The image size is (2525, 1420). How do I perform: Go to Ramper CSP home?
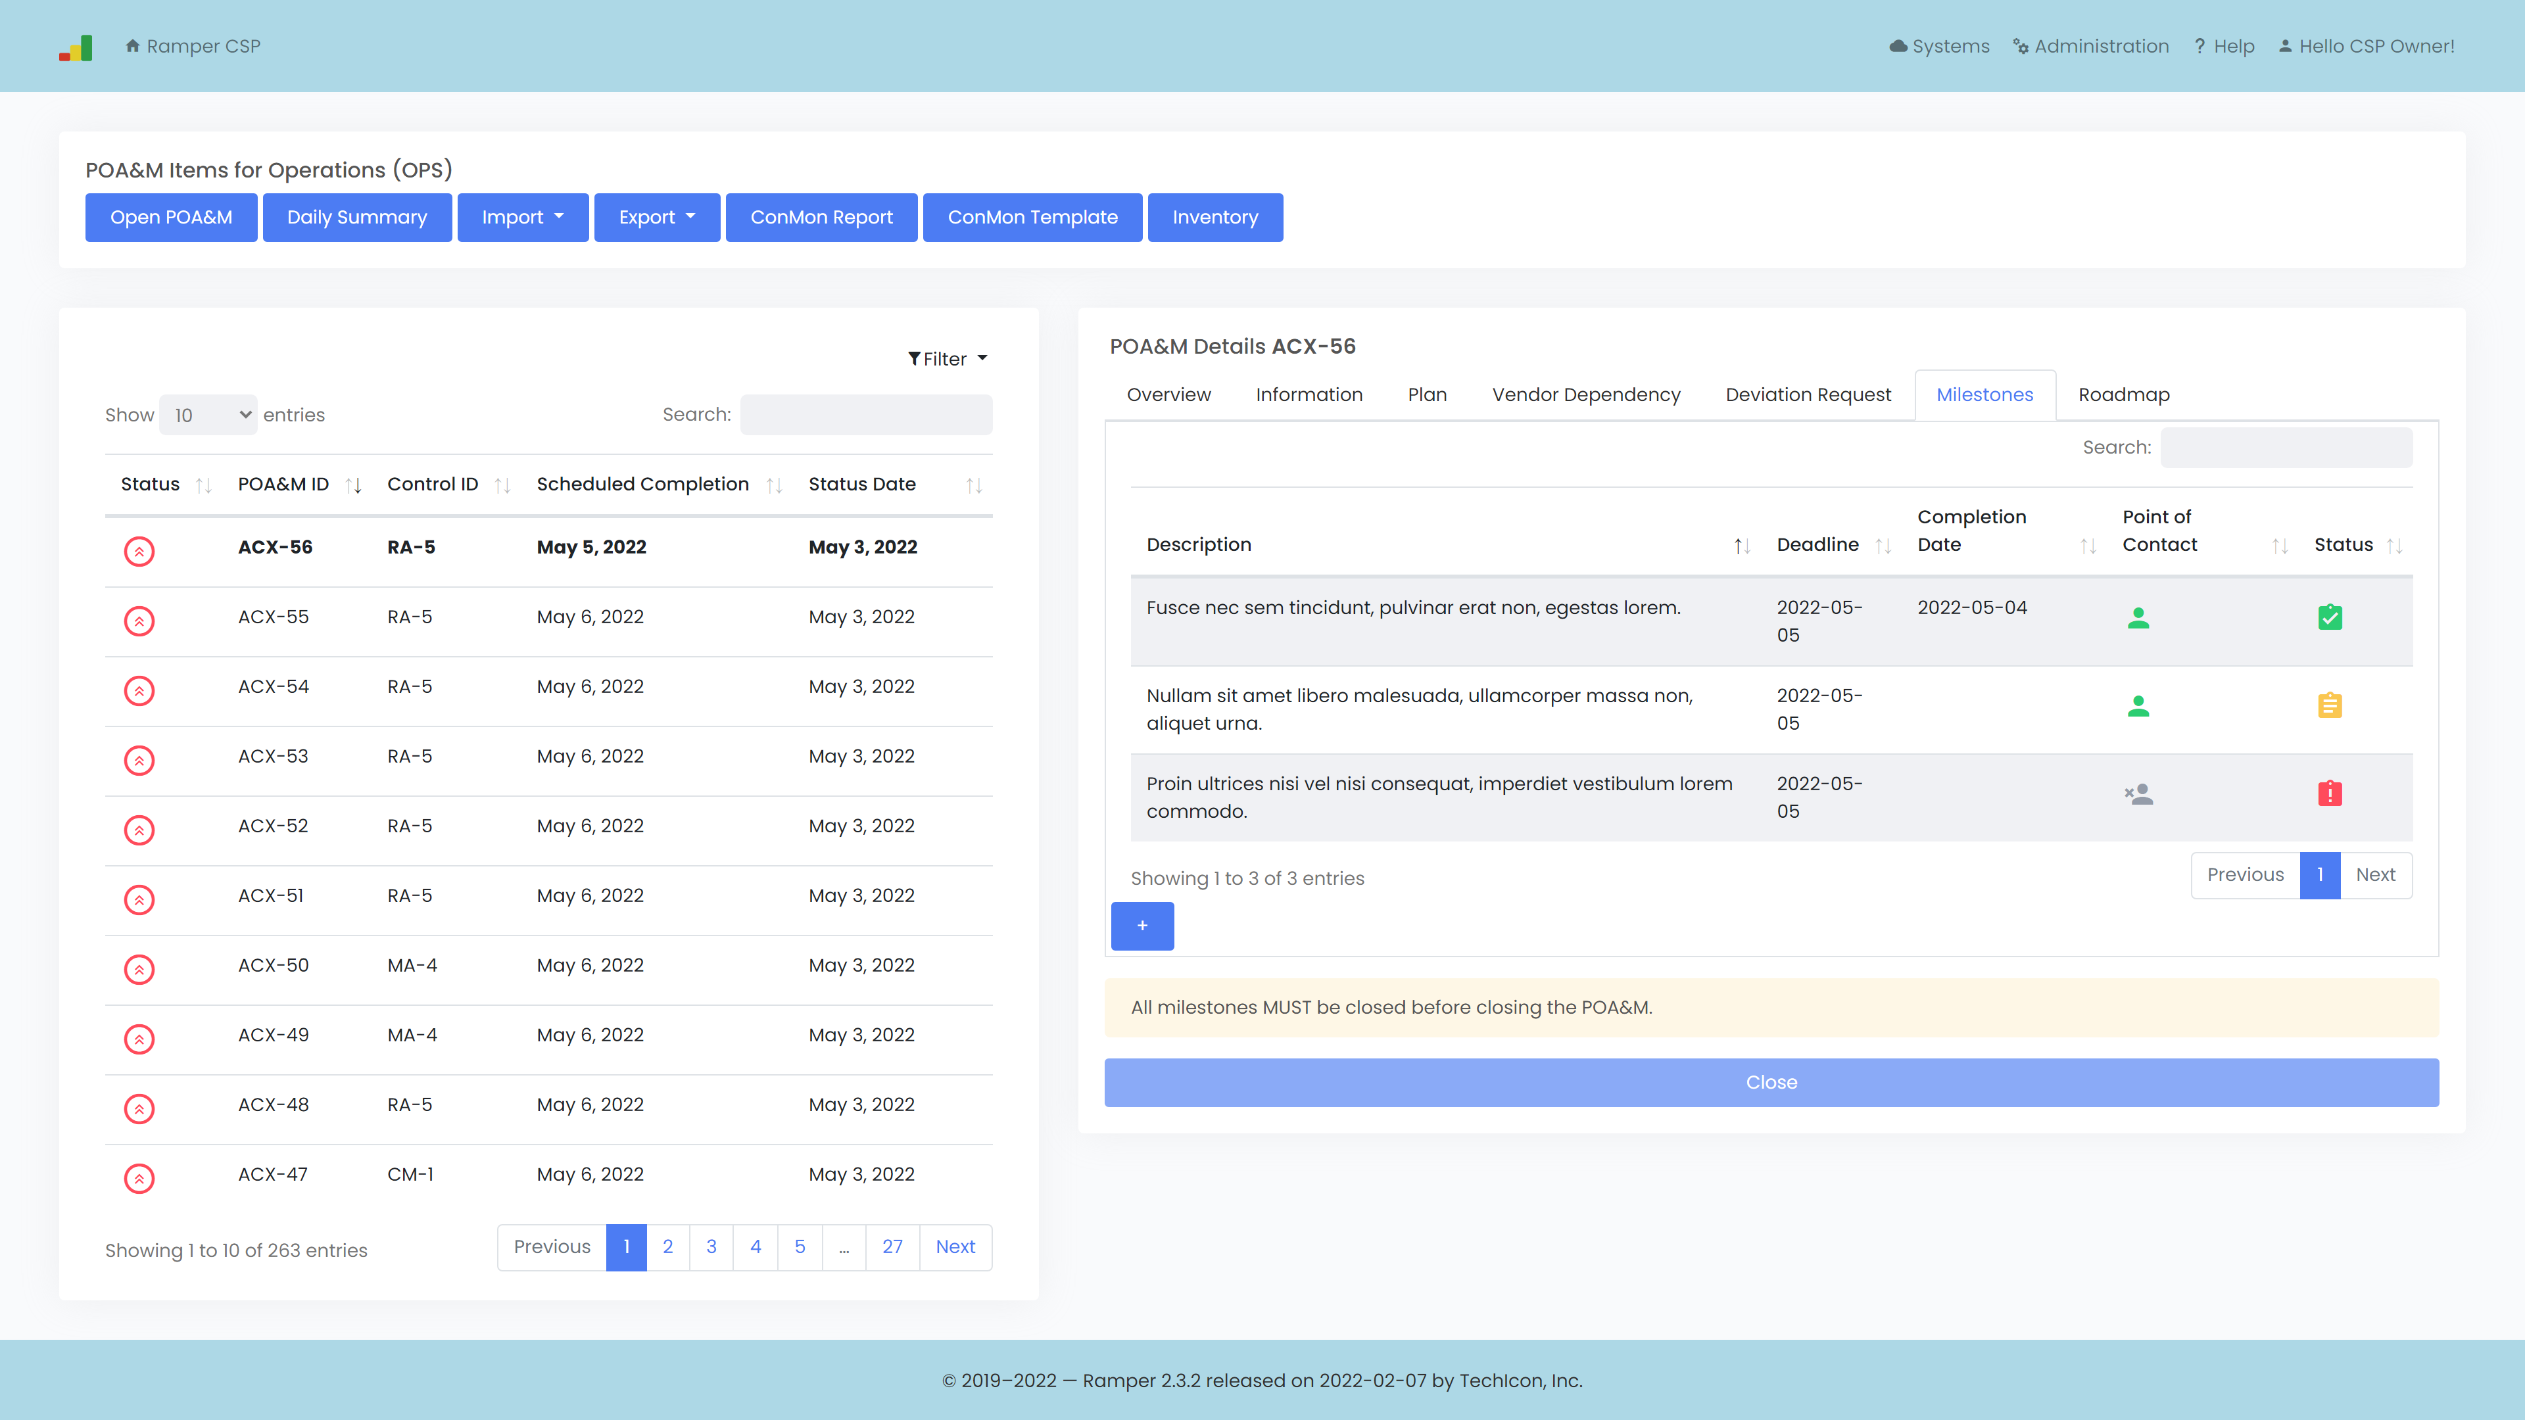click(x=193, y=46)
